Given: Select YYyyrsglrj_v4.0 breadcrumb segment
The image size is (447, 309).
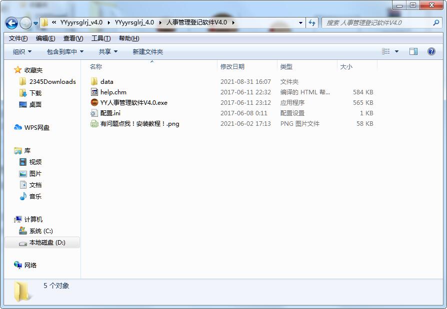Looking at the screenshot, I should (81, 22).
